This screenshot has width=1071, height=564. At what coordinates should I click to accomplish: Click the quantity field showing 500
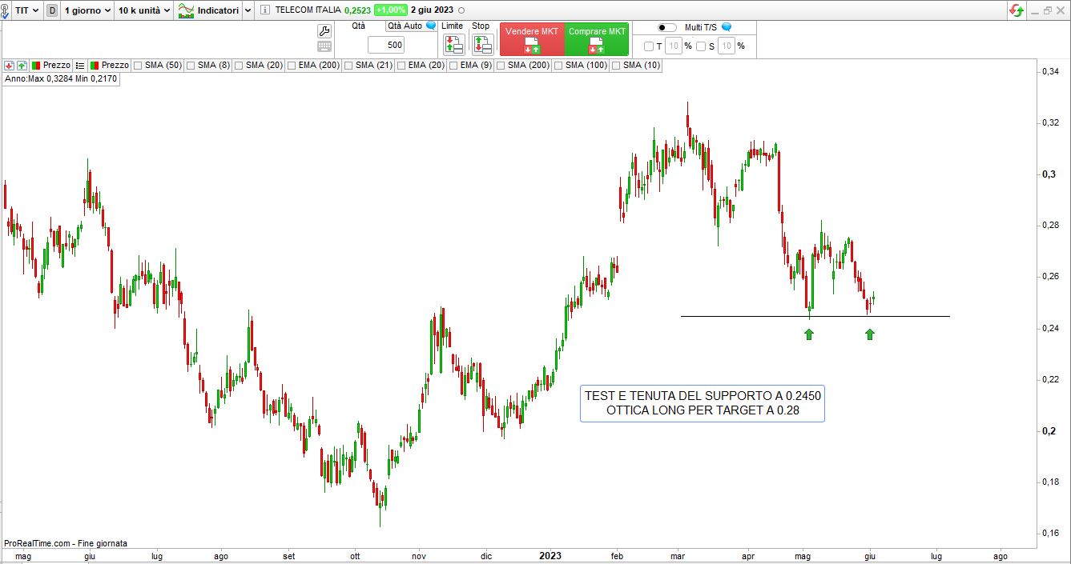pos(386,45)
